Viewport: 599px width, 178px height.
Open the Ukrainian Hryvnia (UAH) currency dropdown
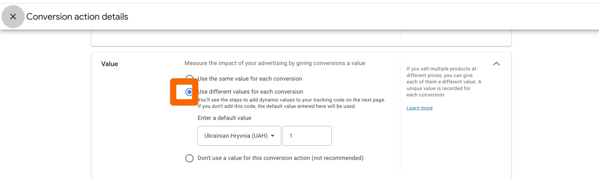239,136
